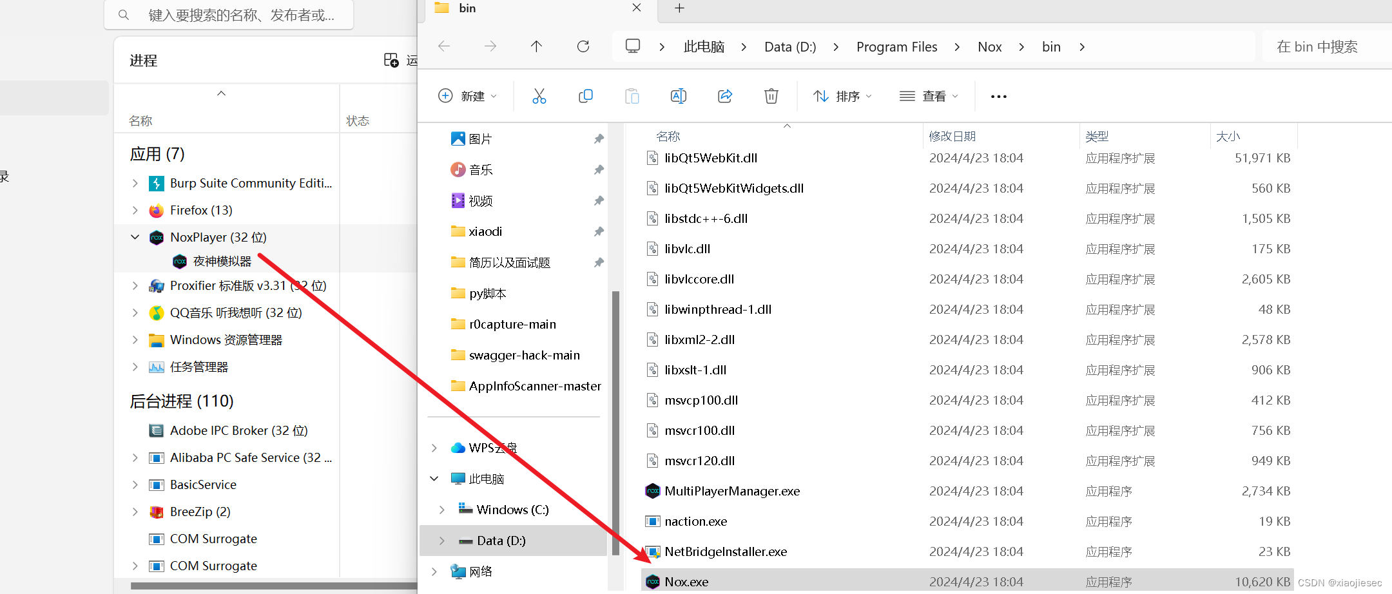Open 音乐 quick access folder

tap(480, 169)
